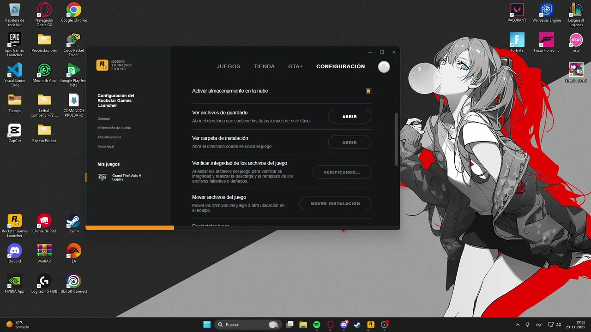The width and height of the screenshot is (591, 332).
Task: Select the CONFIGURACIÓN tab
Action: (x=341, y=66)
